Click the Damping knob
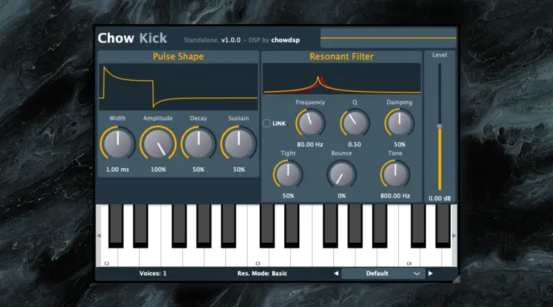553x307 pixels. tap(400, 123)
